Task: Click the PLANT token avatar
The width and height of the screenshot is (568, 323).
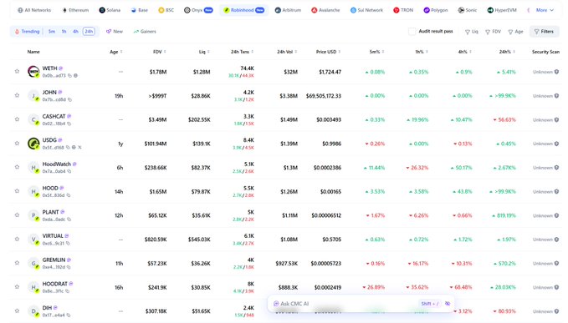Action: click(33, 215)
